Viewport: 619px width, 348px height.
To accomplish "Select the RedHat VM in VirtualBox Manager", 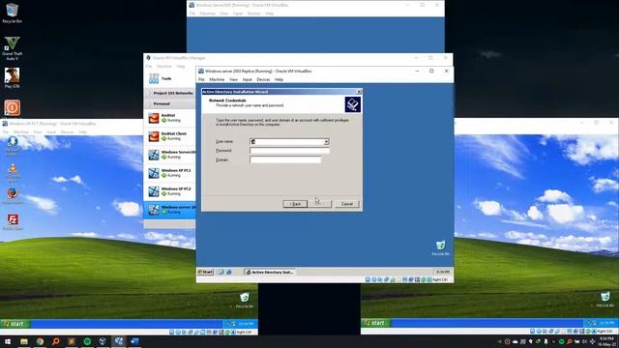I will pyautogui.click(x=170, y=118).
